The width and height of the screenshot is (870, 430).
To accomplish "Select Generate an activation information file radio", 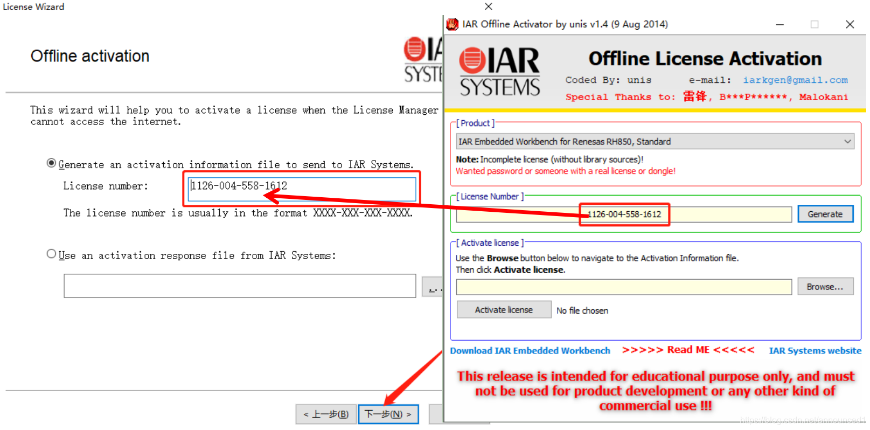I will coord(51,163).
